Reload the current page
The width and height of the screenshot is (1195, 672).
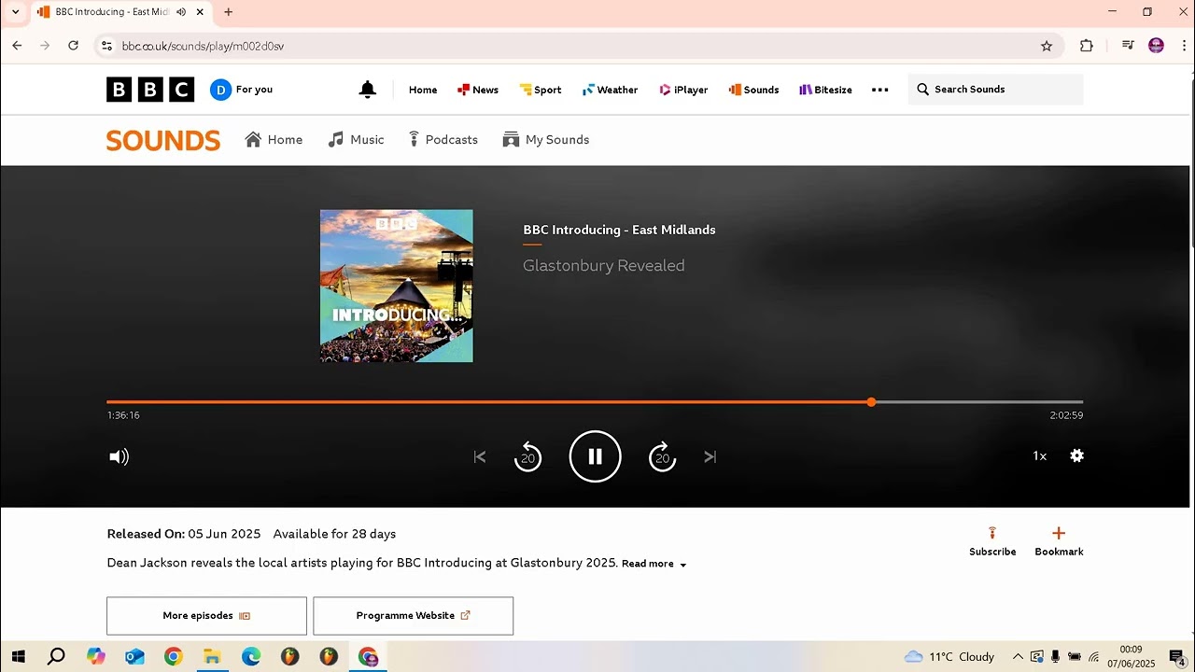(x=73, y=46)
